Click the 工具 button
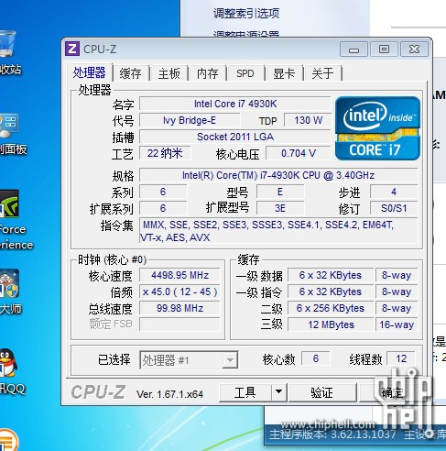 click(245, 392)
